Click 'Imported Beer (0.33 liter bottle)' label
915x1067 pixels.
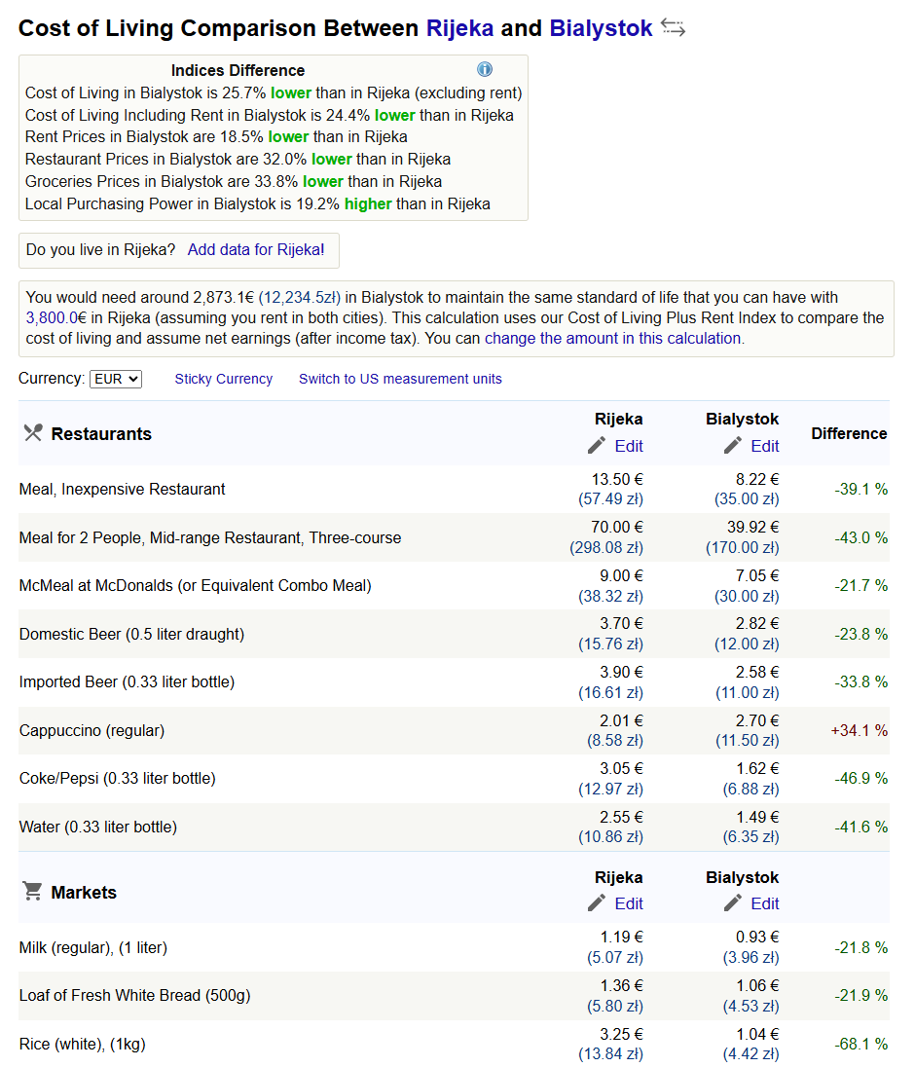127,681
